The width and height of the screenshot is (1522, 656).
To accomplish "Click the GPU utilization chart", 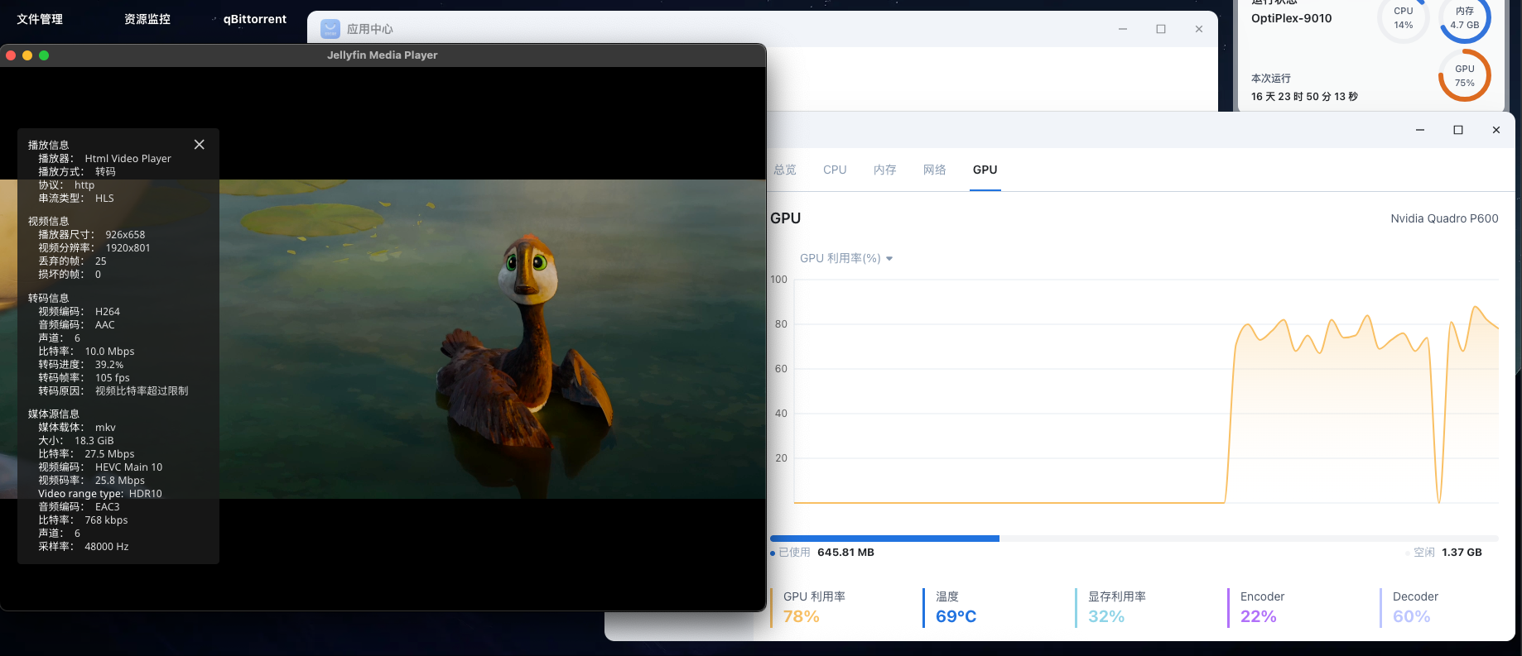I will [x=1146, y=391].
